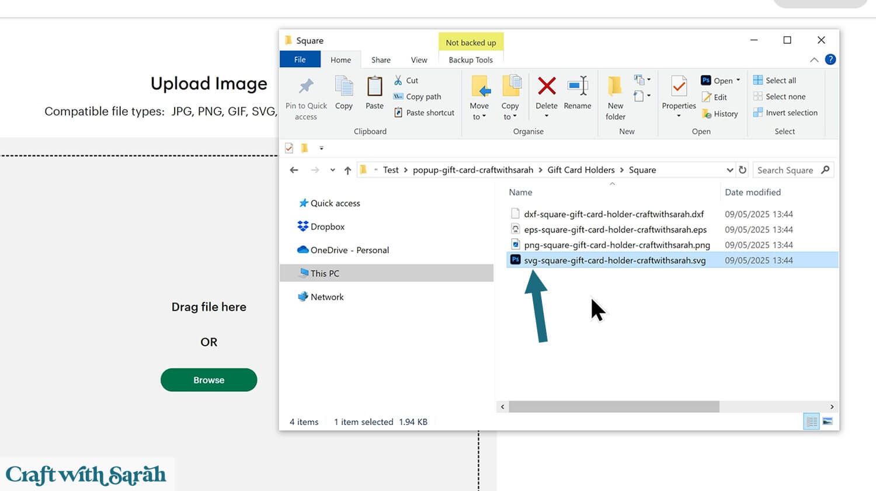The width and height of the screenshot is (876, 491).
Task: Click the Paste clipboard icon
Action: [x=374, y=87]
